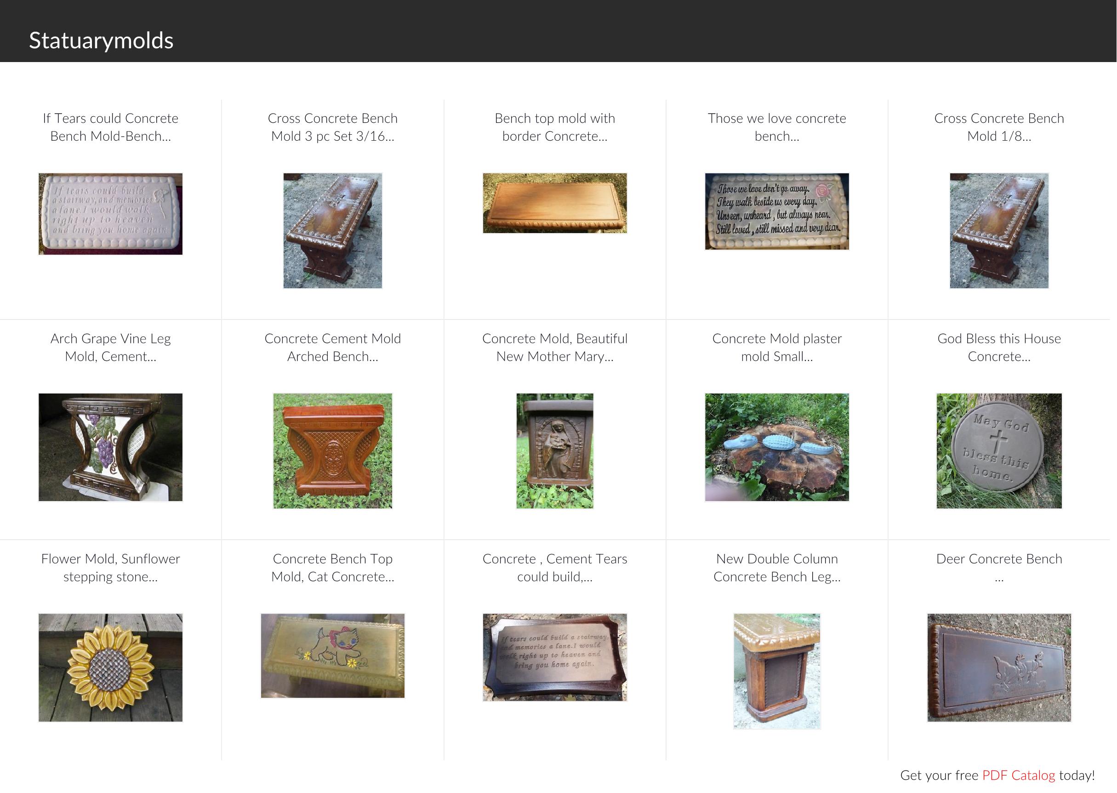Click the Flower Mold, Sunflower stepping stone title
Image resolution: width=1117 pixels, height=793 pixels.
[110, 567]
